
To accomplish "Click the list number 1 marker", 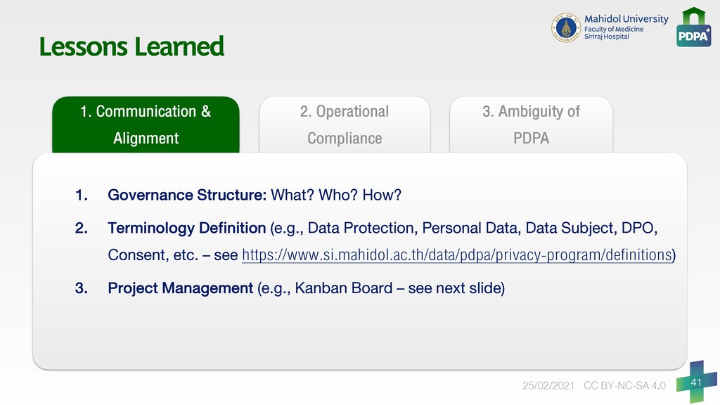I will pos(82,195).
